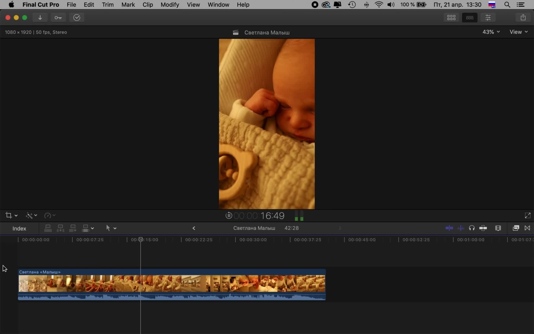Go back in timeline history

tap(194, 228)
